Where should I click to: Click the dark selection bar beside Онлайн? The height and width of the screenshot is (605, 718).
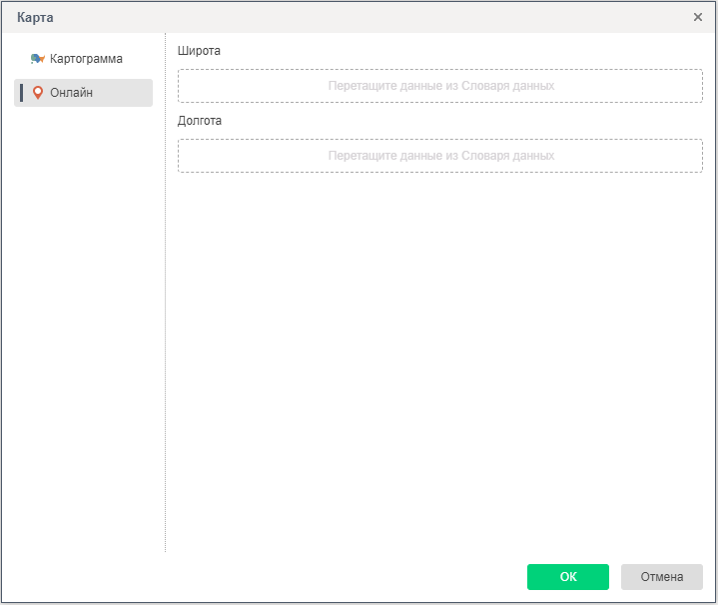(x=22, y=93)
